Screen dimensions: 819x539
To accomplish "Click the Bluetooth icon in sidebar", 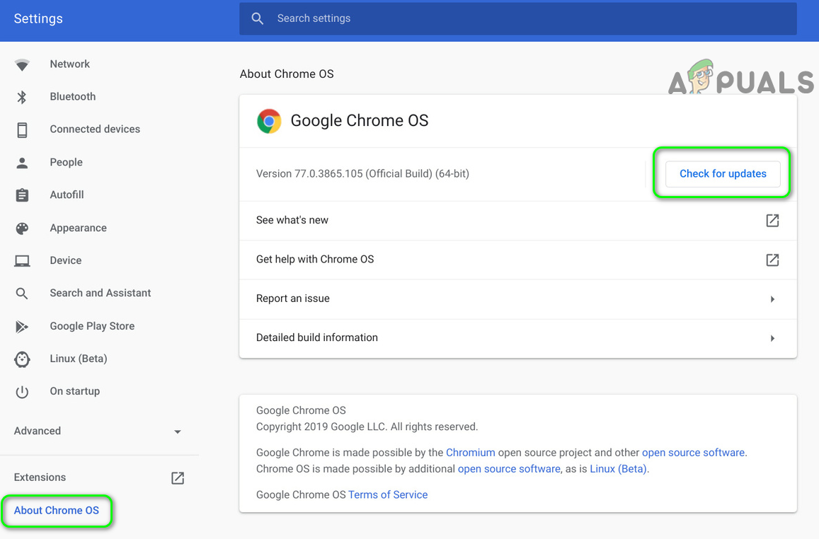I will (x=22, y=97).
